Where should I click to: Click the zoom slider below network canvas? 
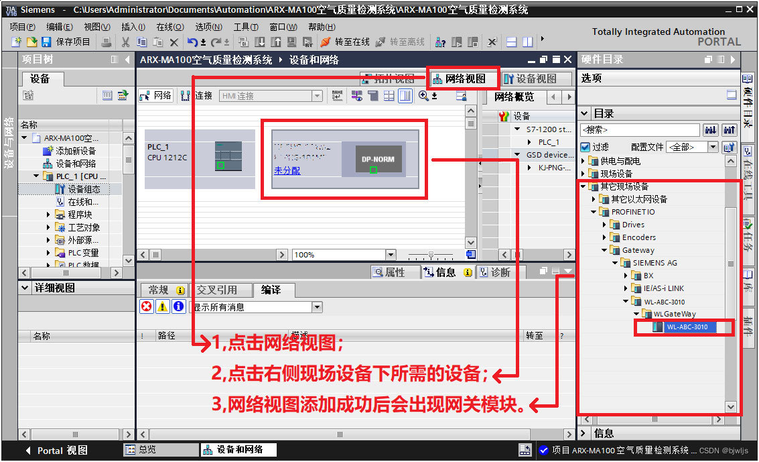pos(431,255)
